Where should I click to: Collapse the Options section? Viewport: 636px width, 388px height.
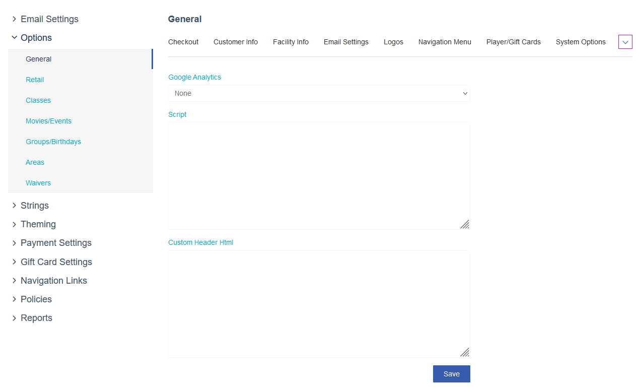pos(32,38)
